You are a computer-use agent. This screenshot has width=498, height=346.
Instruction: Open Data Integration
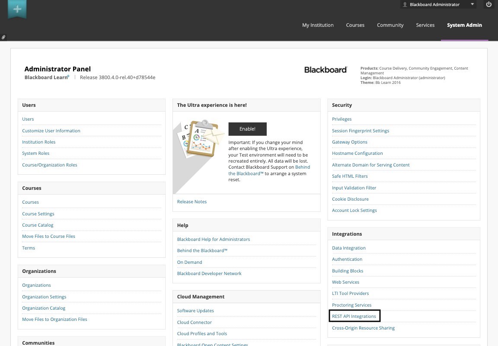[x=349, y=248]
